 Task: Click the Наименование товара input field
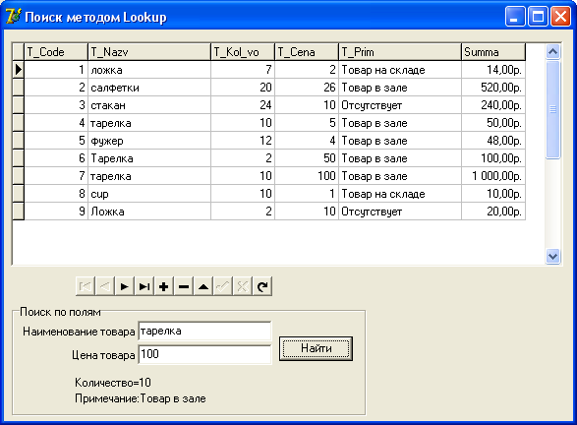(x=205, y=332)
